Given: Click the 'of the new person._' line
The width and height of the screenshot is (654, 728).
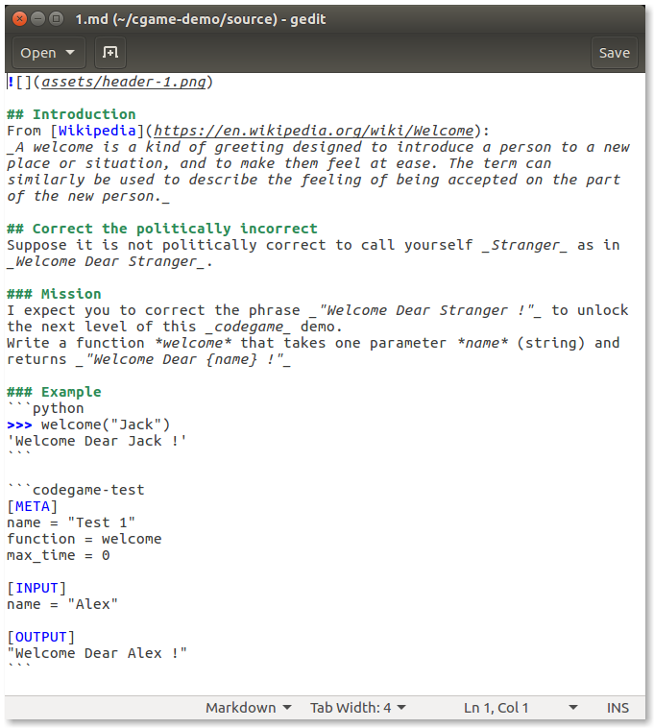Looking at the screenshot, I should click(x=88, y=196).
